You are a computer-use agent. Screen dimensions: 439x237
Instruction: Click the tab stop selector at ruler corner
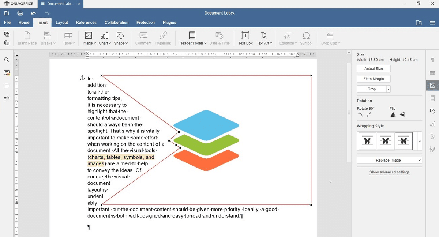[x=17, y=54]
